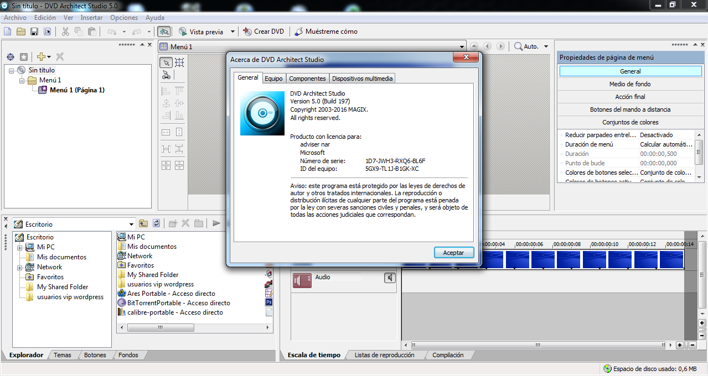Open a project with the folder icon
708x376 pixels.
(21, 32)
